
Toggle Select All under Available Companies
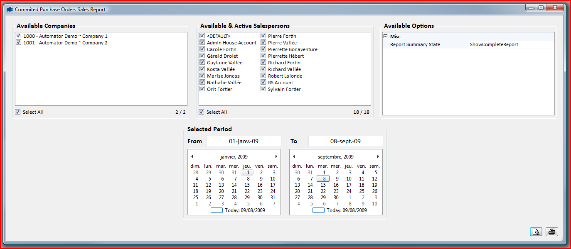[18, 112]
